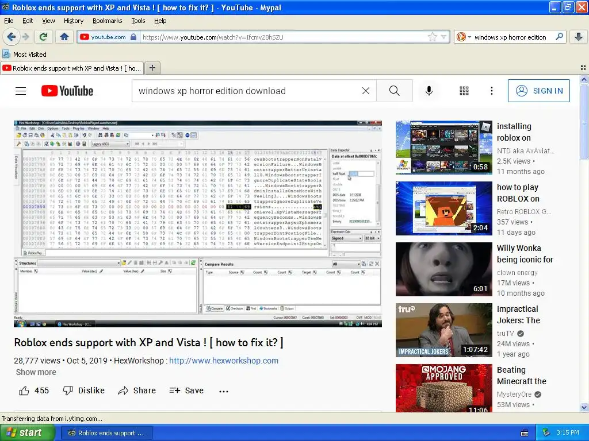This screenshot has height=441, width=589.
Task: Click the vertical scrollbar thumb
Action: pyautogui.click(x=584, y=122)
